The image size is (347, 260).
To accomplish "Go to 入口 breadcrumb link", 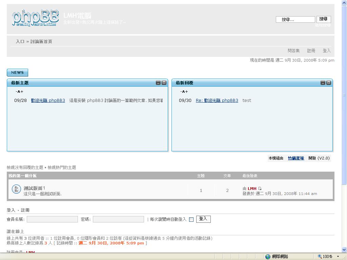I will [20, 42].
